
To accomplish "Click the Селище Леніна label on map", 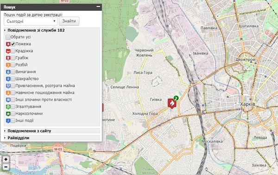I will click(125, 87).
